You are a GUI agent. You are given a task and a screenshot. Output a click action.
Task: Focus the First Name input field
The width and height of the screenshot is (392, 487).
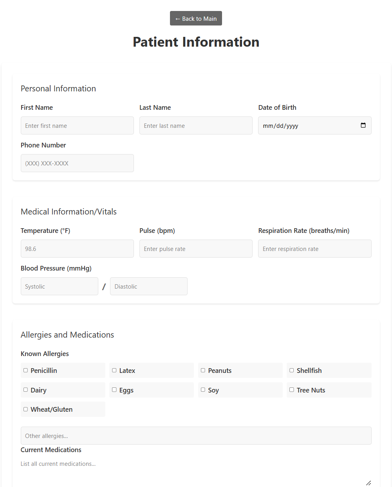(77, 125)
